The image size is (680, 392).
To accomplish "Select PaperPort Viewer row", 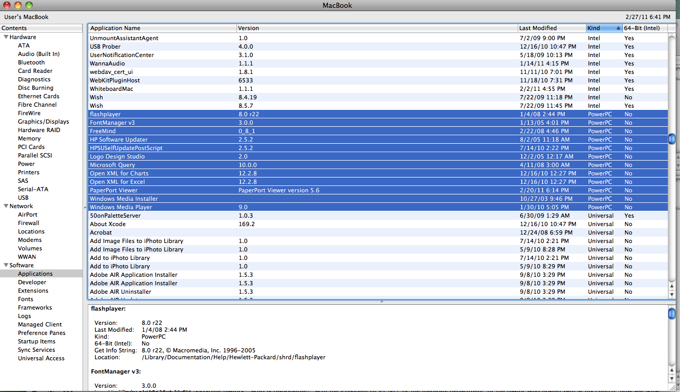I will pos(378,190).
